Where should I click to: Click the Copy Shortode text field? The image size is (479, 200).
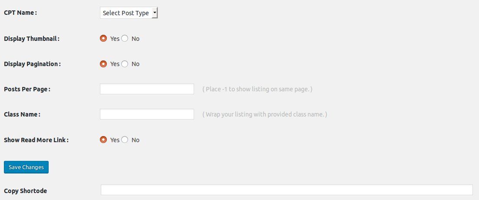coord(287,190)
